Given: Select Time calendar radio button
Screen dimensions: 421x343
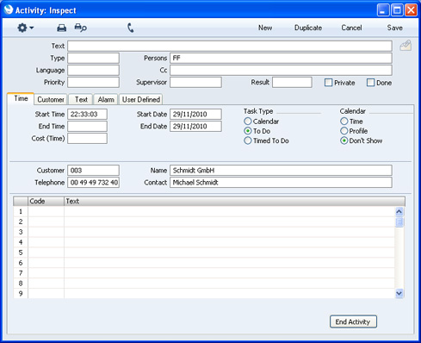Looking at the screenshot, I should (344, 122).
